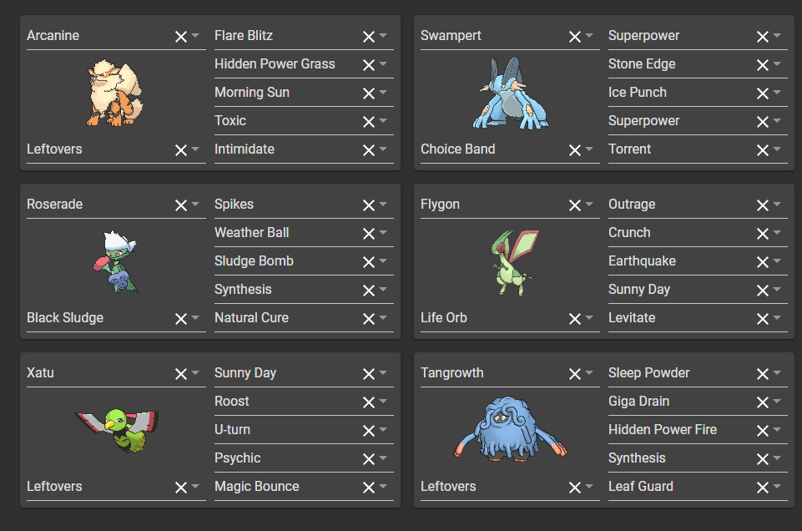Click the Tangrowth sprite image
802x531 pixels.
click(511, 428)
